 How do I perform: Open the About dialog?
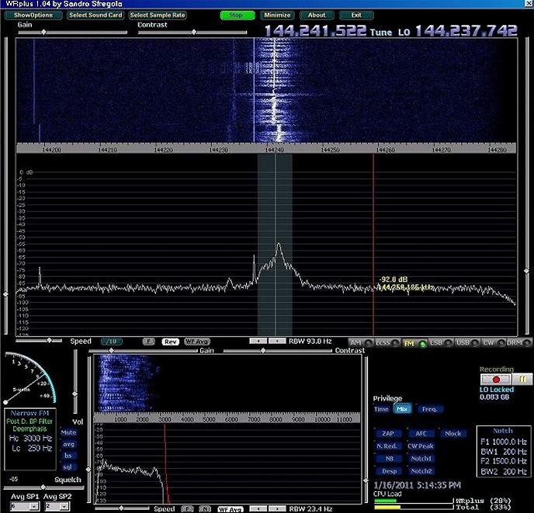(317, 16)
